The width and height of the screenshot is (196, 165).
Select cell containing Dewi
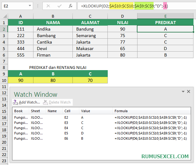pyautogui.click(x=53, y=49)
